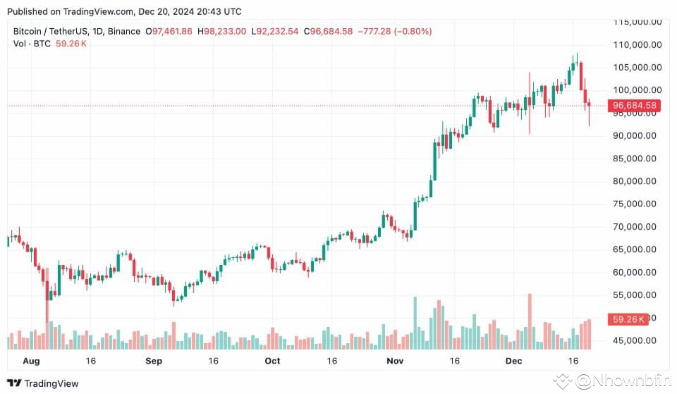The image size is (677, 396).
Task: Click the Published on TradingView.com header text
Action: coord(124,12)
